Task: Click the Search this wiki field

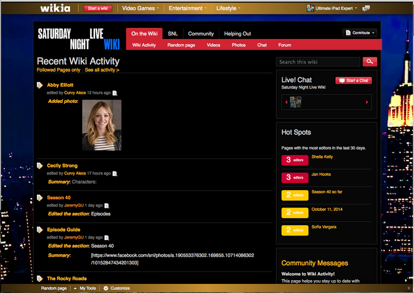Action: click(318, 61)
